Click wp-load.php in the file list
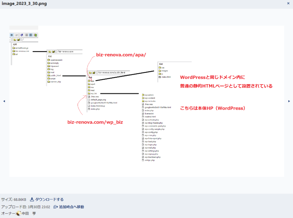 [x=149, y=142]
